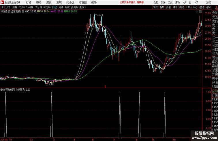Click the 自动 label in the right panel
Screen dimensions: 218x141
tap(215, 91)
